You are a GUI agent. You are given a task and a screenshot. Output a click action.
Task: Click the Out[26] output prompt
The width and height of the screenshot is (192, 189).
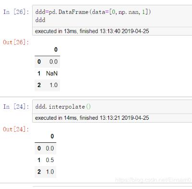point(16,42)
